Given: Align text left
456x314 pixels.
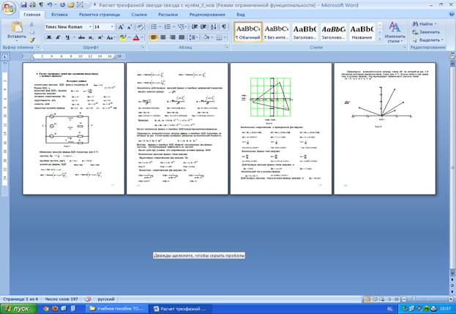Looking at the screenshot, I should pos(154,37).
